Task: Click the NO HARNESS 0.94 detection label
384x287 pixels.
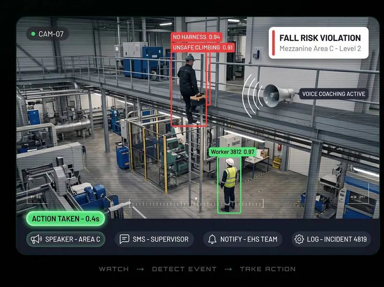Action: click(196, 37)
